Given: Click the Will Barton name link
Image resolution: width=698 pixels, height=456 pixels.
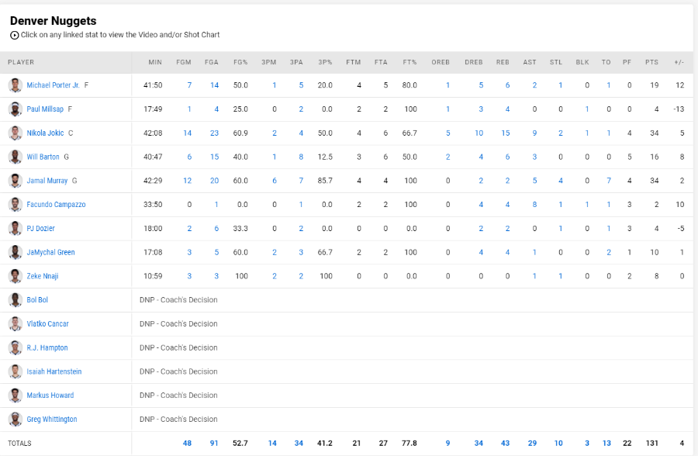Looking at the screenshot, I should click(43, 157).
